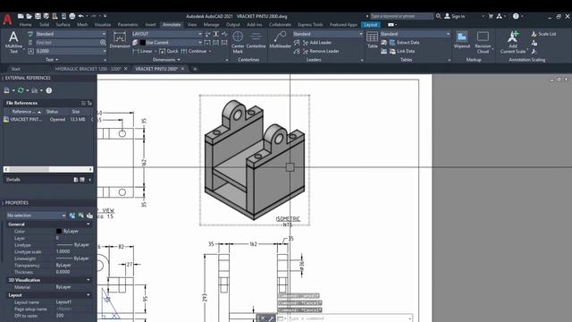The height and width of the screenshot is (322, 572).
Task: Click the Multileader tool
Action: [280, 40]
